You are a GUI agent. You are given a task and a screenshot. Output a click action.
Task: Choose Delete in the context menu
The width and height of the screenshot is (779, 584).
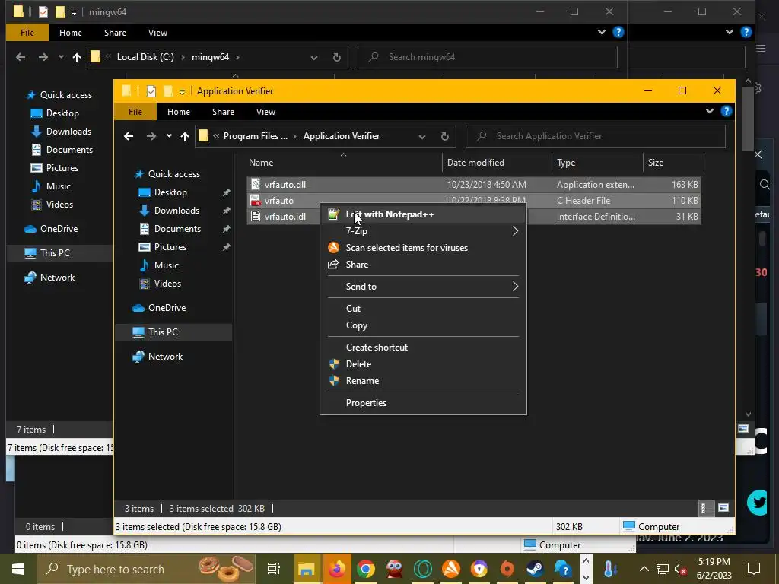point(423,364)
